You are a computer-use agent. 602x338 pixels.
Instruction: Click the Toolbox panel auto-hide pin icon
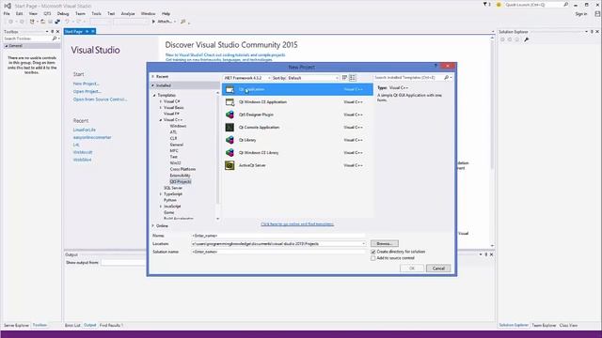[53, 31]
